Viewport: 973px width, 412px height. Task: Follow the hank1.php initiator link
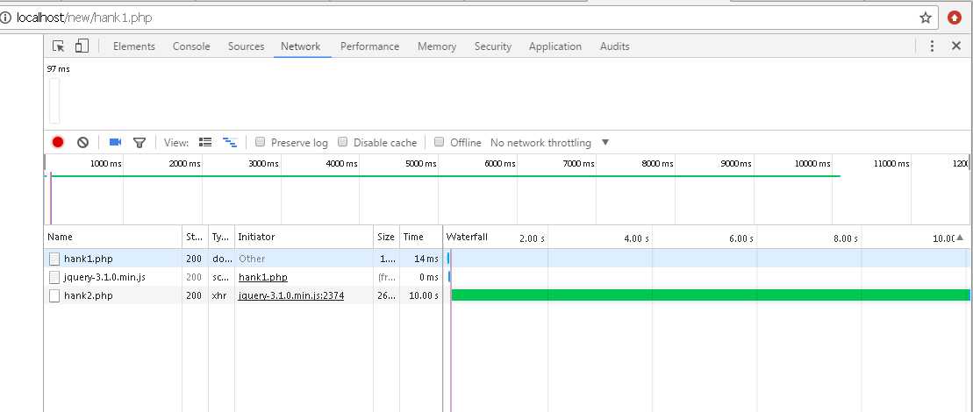[x=263, y=277]
